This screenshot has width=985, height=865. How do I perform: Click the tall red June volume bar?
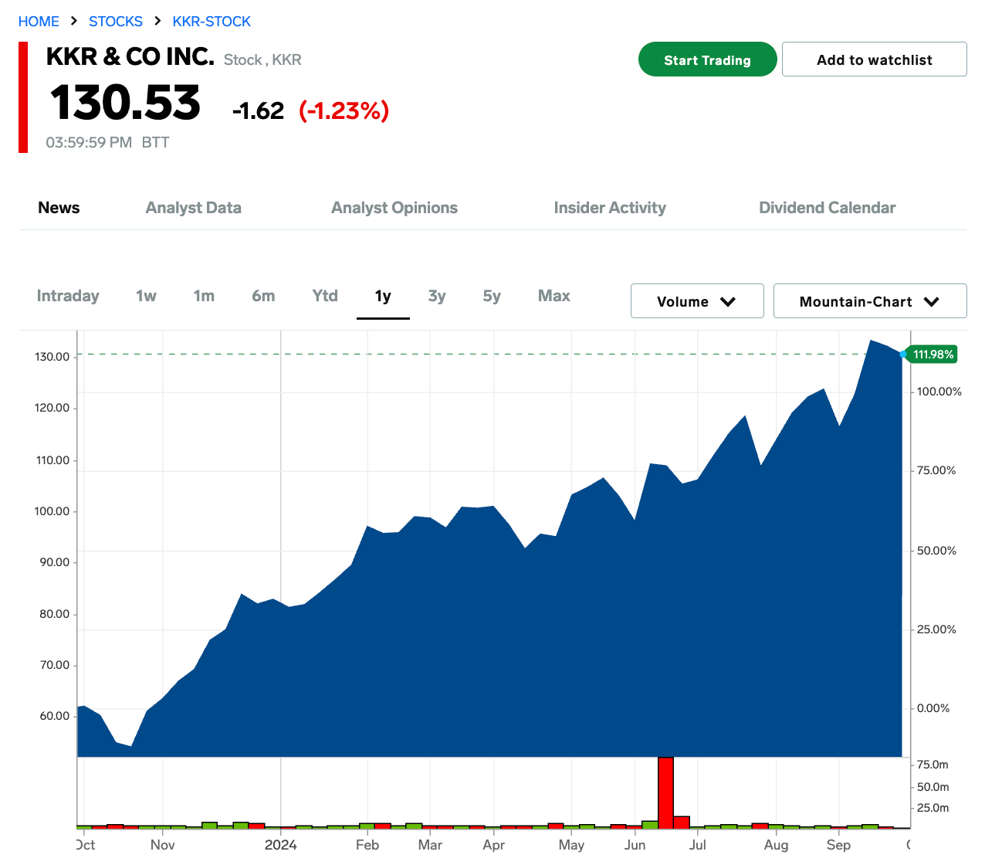[x=665, y=792]
